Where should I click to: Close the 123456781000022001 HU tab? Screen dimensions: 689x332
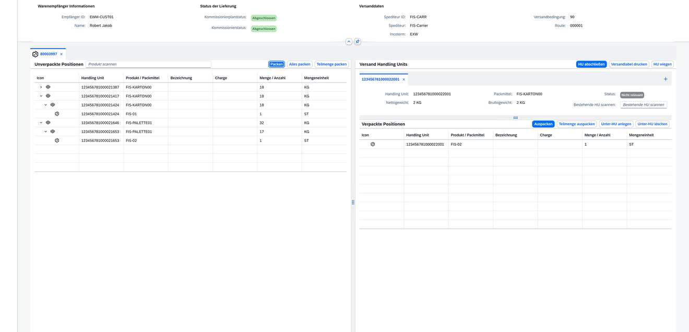tap(403, 79)
